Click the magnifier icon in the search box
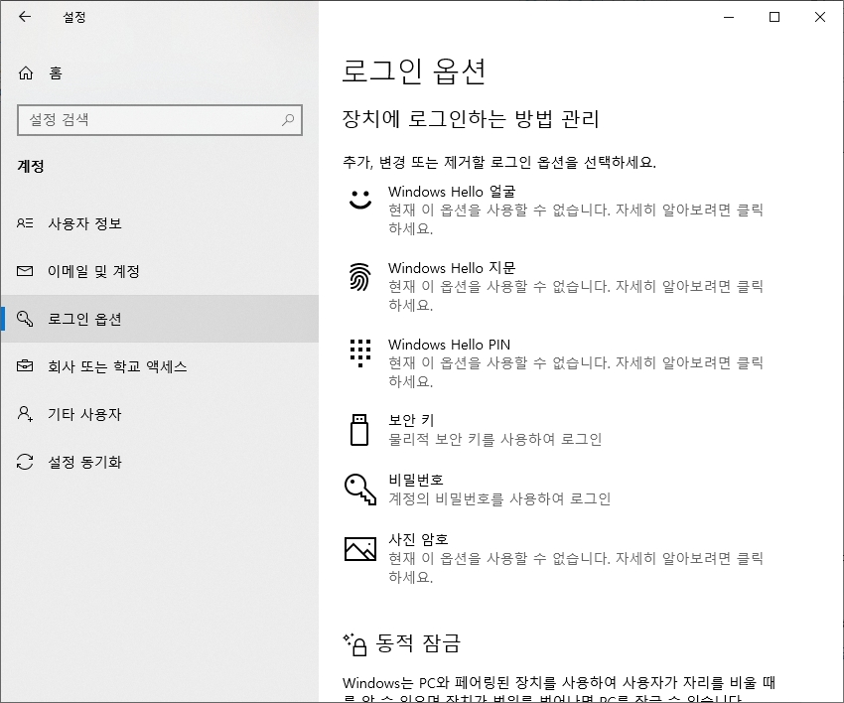This screenshot has height=703, width=844. tap(289, 119)
